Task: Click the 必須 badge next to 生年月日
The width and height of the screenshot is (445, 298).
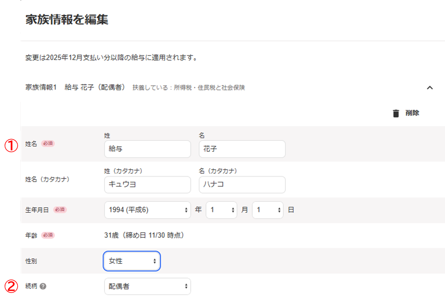Action: pyautogui.click(x=60, y=210)
